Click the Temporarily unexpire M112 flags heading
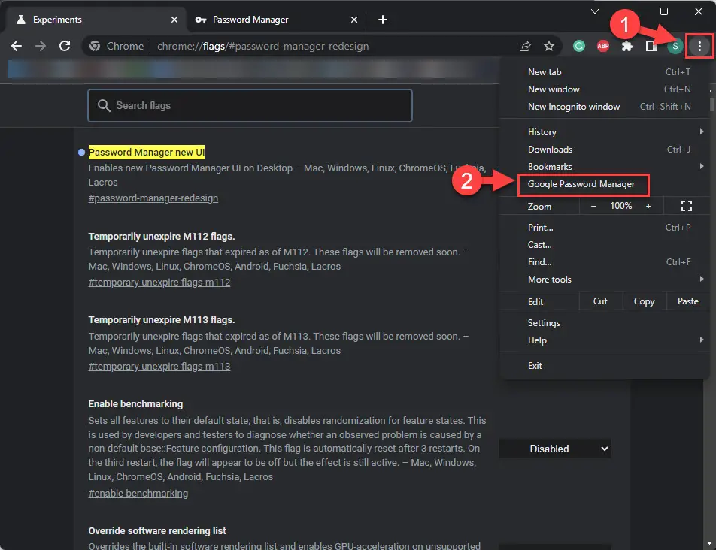This screenshot has width=716, height=550. click(162, 237)
